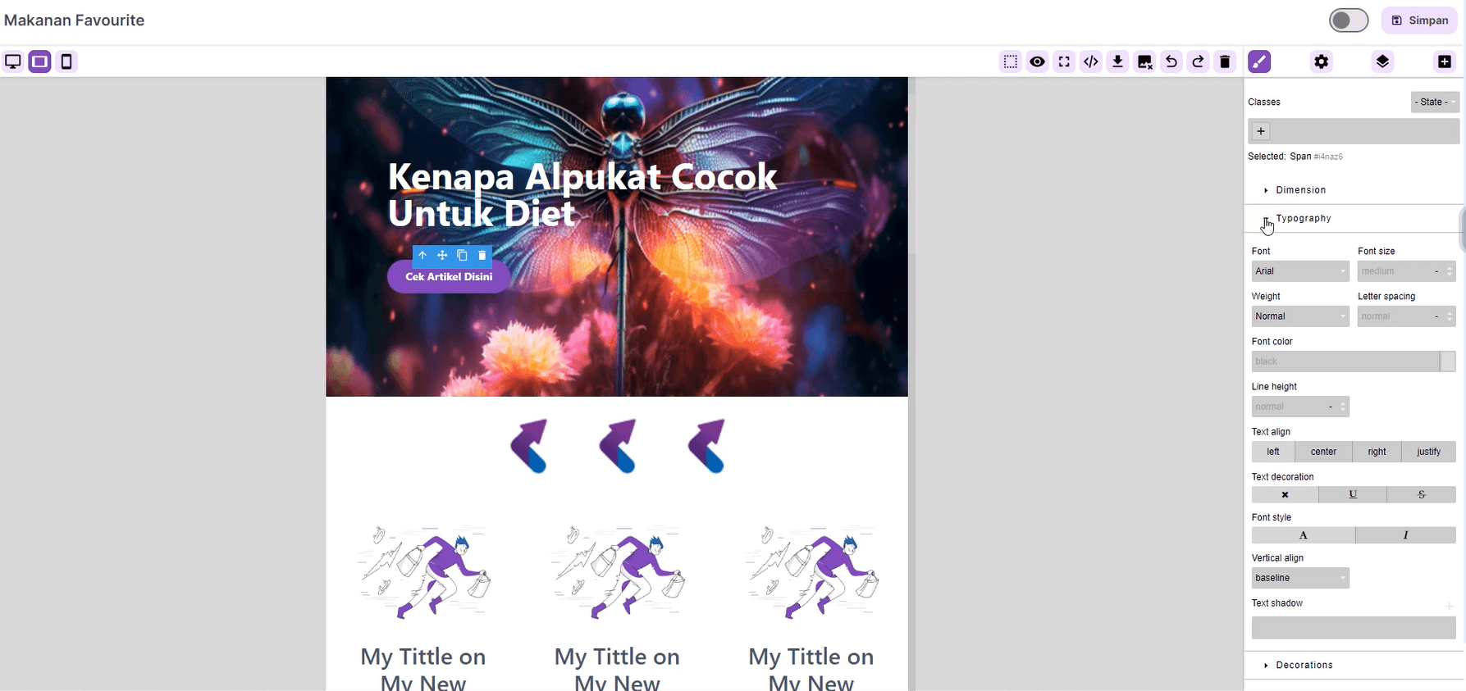
Task: Click the redo arrow icon
Action: click(x=1199, y=61)
